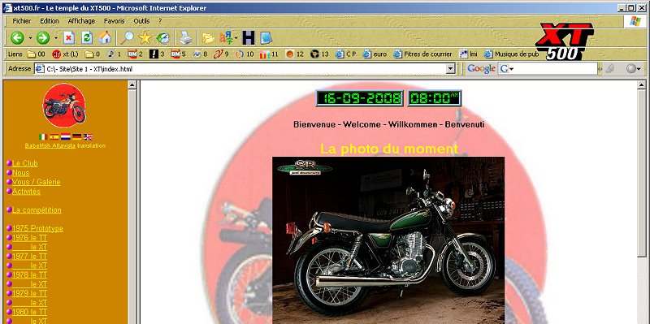Image resolution: width=650 pixels, height=324 pixels.
Task: Select the British flag translation
Action: click(88, 136)
